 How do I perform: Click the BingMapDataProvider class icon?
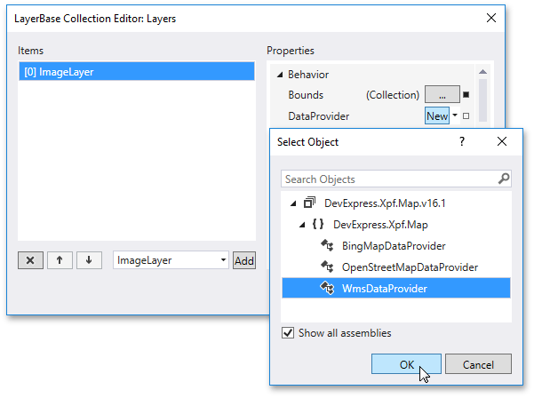(327, 245)
